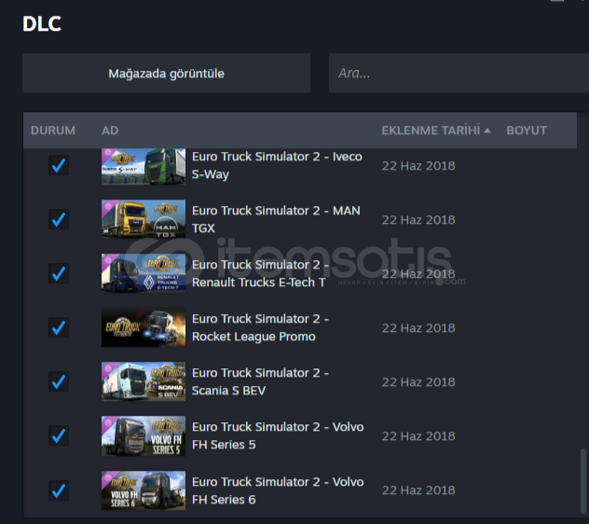Select the 'Euro Truck Simulator 2 - Iveco S-Way' name

[277, 165]
